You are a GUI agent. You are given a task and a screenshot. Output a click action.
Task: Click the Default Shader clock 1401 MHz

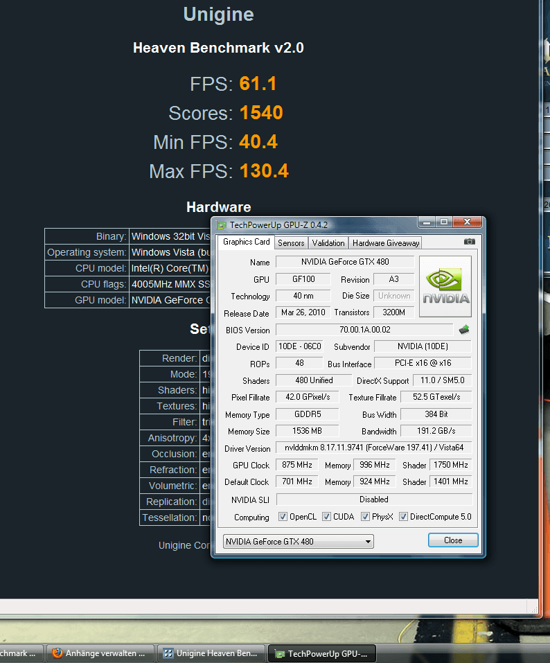tap(451, 481)
